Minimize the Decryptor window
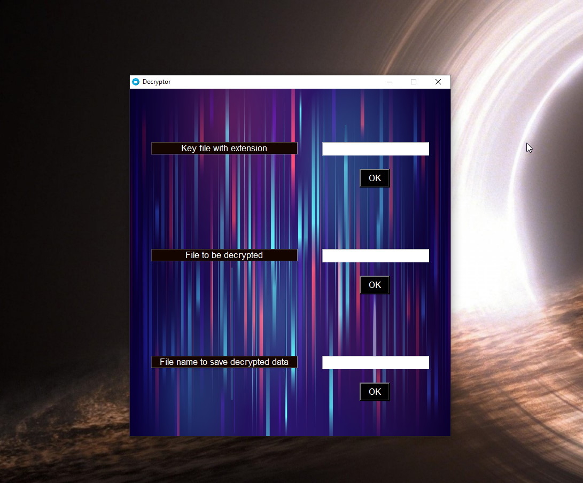This screenshot has height=483, width=583. pyautogui.click(x=389, y=82)
